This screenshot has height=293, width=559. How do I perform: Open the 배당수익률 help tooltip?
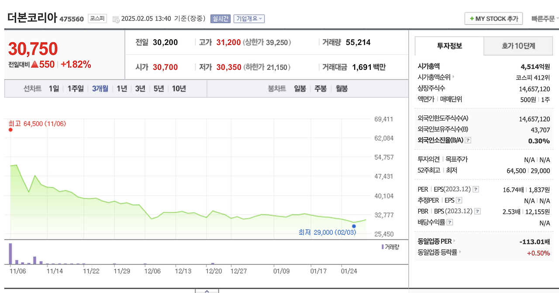click(x=449, y=221)
